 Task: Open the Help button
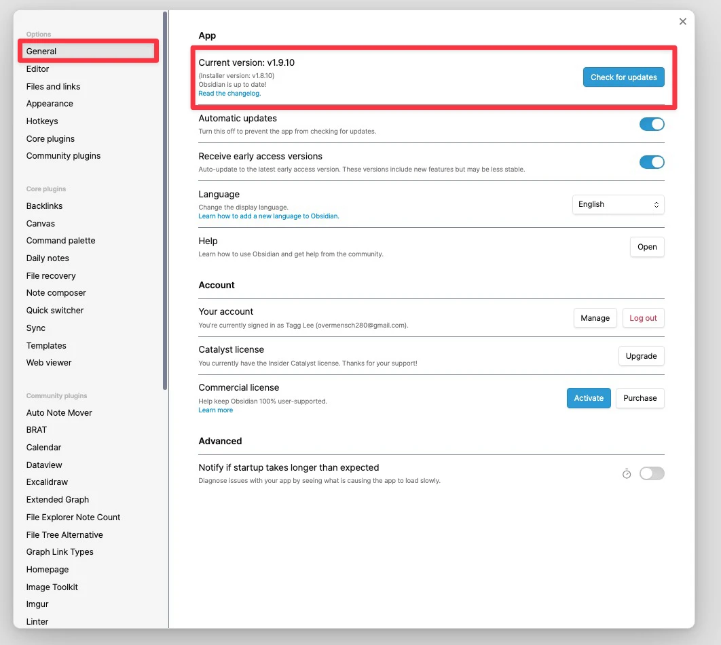pyautogui.click(x=647, y=247)
